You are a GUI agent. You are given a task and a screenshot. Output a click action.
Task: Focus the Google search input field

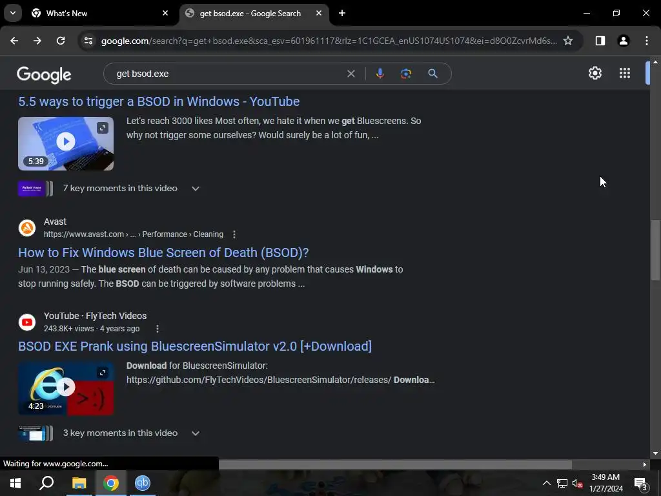click(x=228, y=74)
